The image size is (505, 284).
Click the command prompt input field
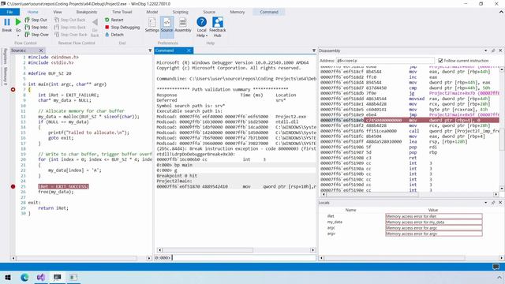244,258
